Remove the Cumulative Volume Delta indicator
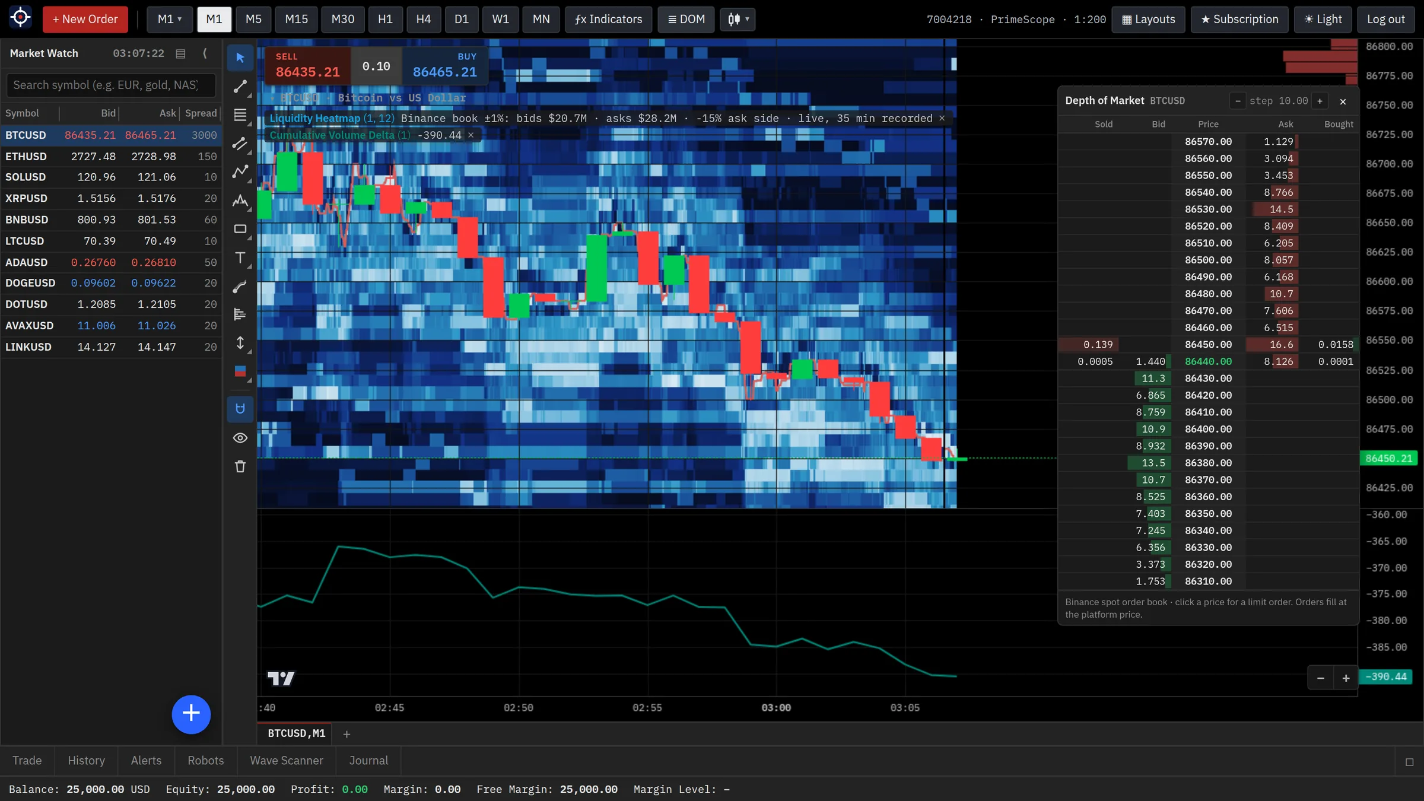The image size is (1424, 801). click(x=471, y=135)
